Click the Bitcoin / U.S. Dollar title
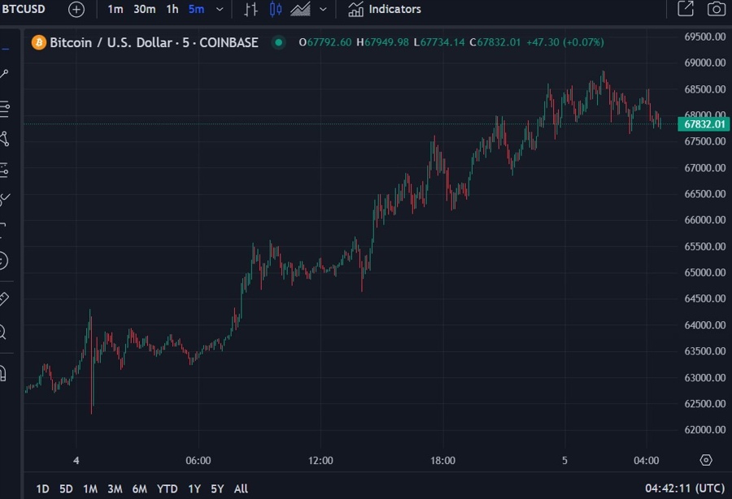732x499 pixels. point(154,42)
